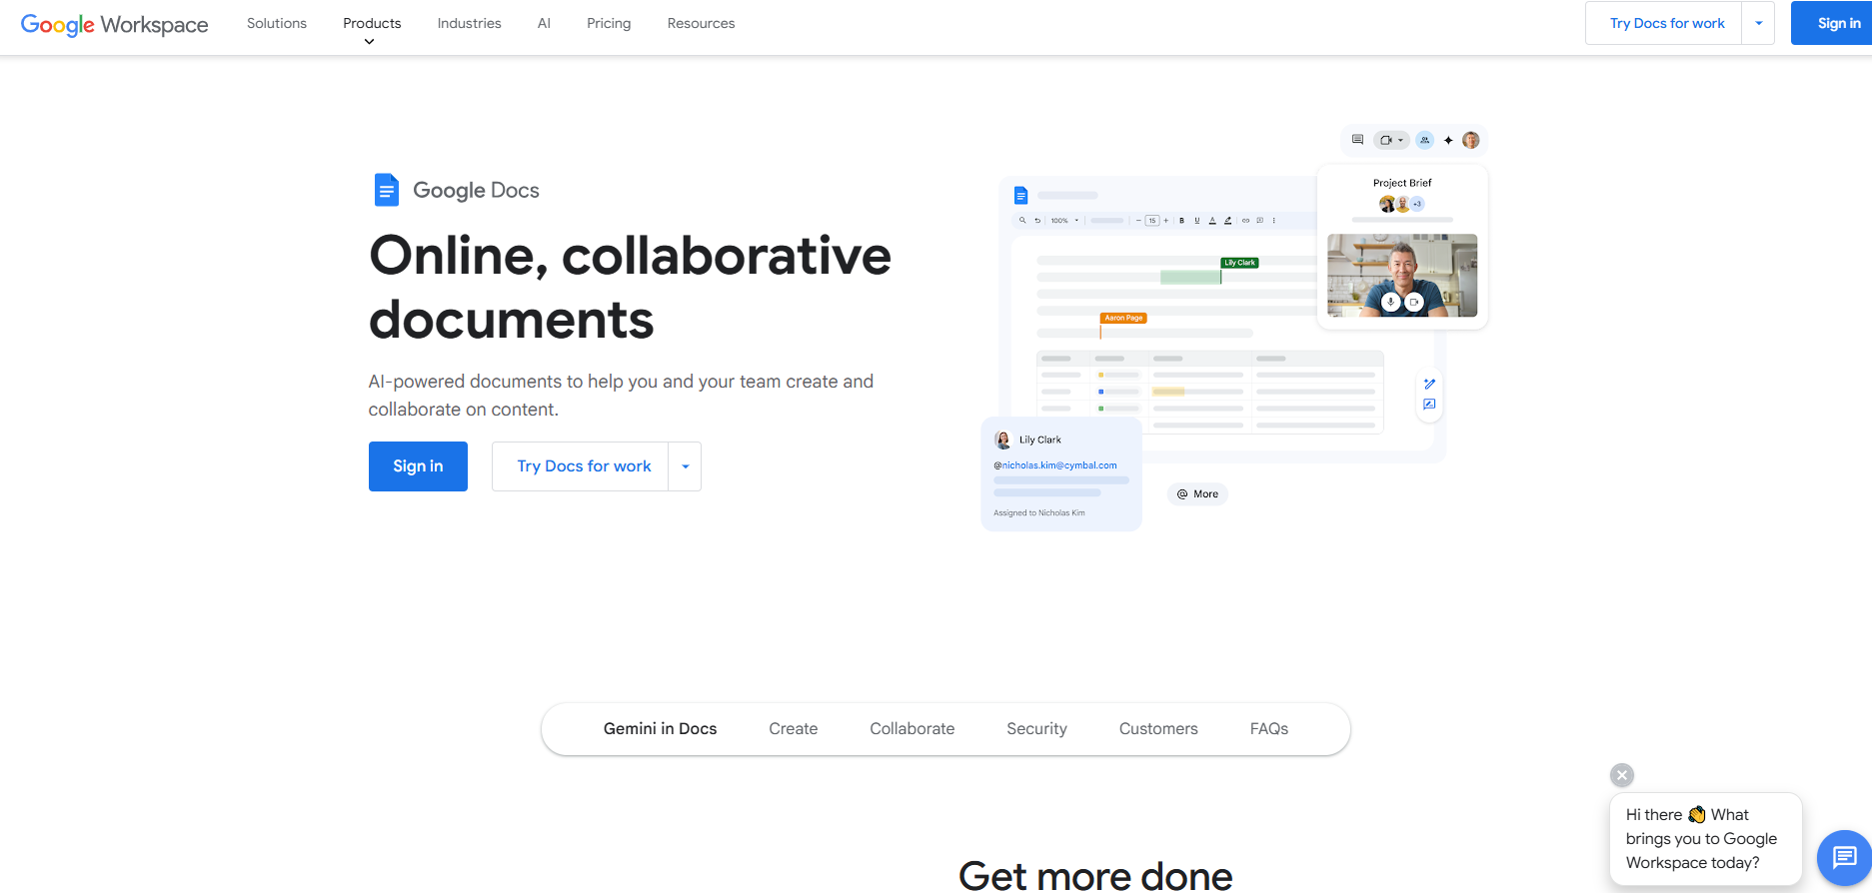Click the Online, collaborative documents headline

[x=630, y=287]
